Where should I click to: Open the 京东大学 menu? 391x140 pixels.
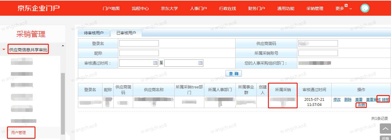169,8
